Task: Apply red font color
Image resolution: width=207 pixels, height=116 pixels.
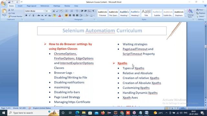Action: point(60,15)
